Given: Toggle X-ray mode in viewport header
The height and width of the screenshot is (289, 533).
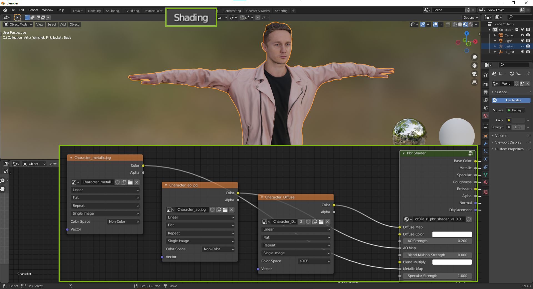Looking at the screenshot, I should pyautogui.click(x=447, y=24).
